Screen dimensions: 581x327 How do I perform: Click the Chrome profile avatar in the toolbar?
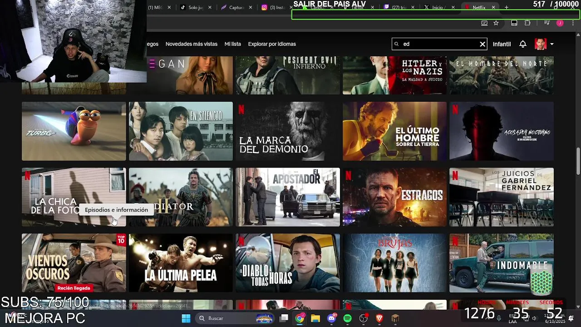[560, 23]
